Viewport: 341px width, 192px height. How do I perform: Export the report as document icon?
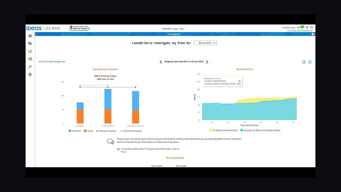(x=304, y=62)
